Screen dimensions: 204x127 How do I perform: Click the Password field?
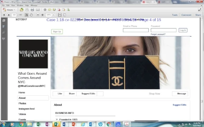pos(164,30)
